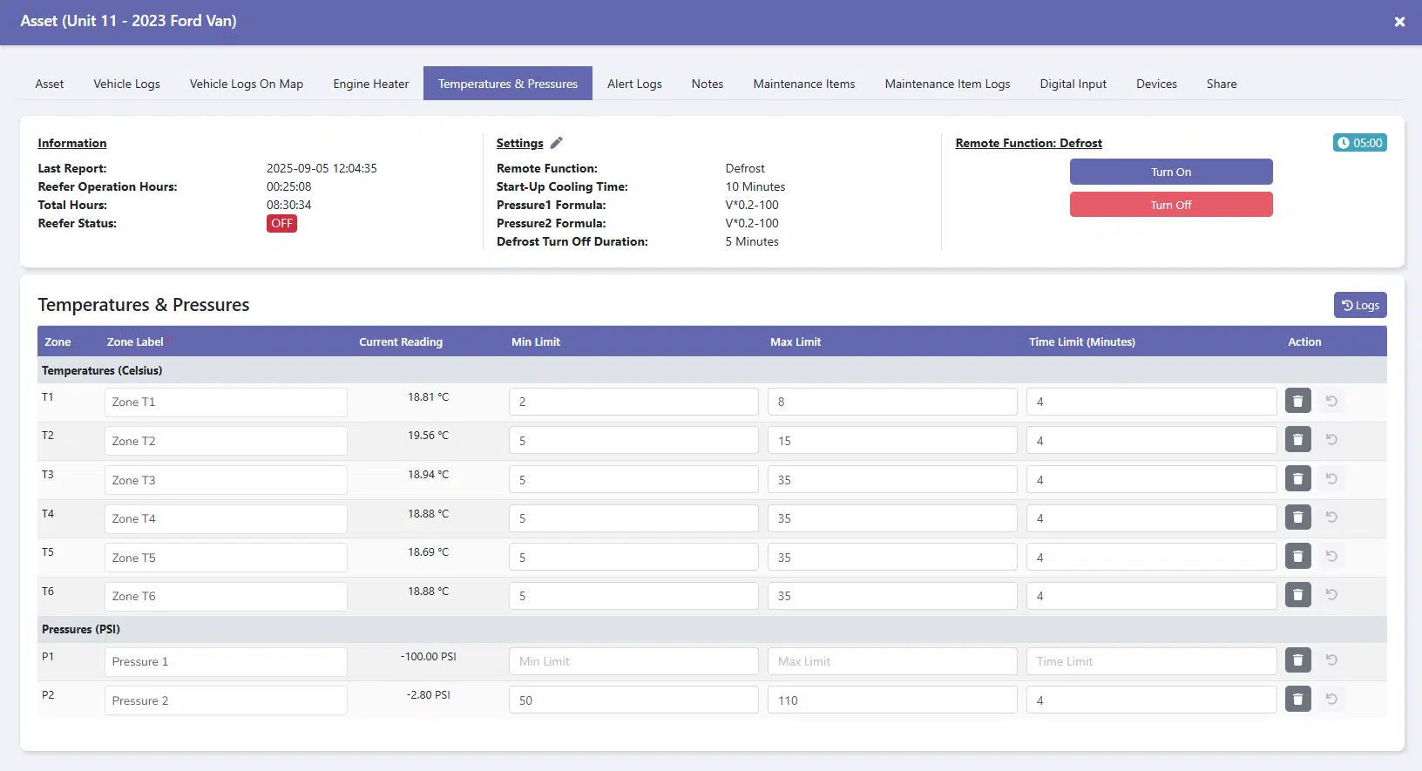Screen dimensions: 1422x771
Task: Delete the T1 zone row
Action: pyautogui.click(x=1297, y=402)
